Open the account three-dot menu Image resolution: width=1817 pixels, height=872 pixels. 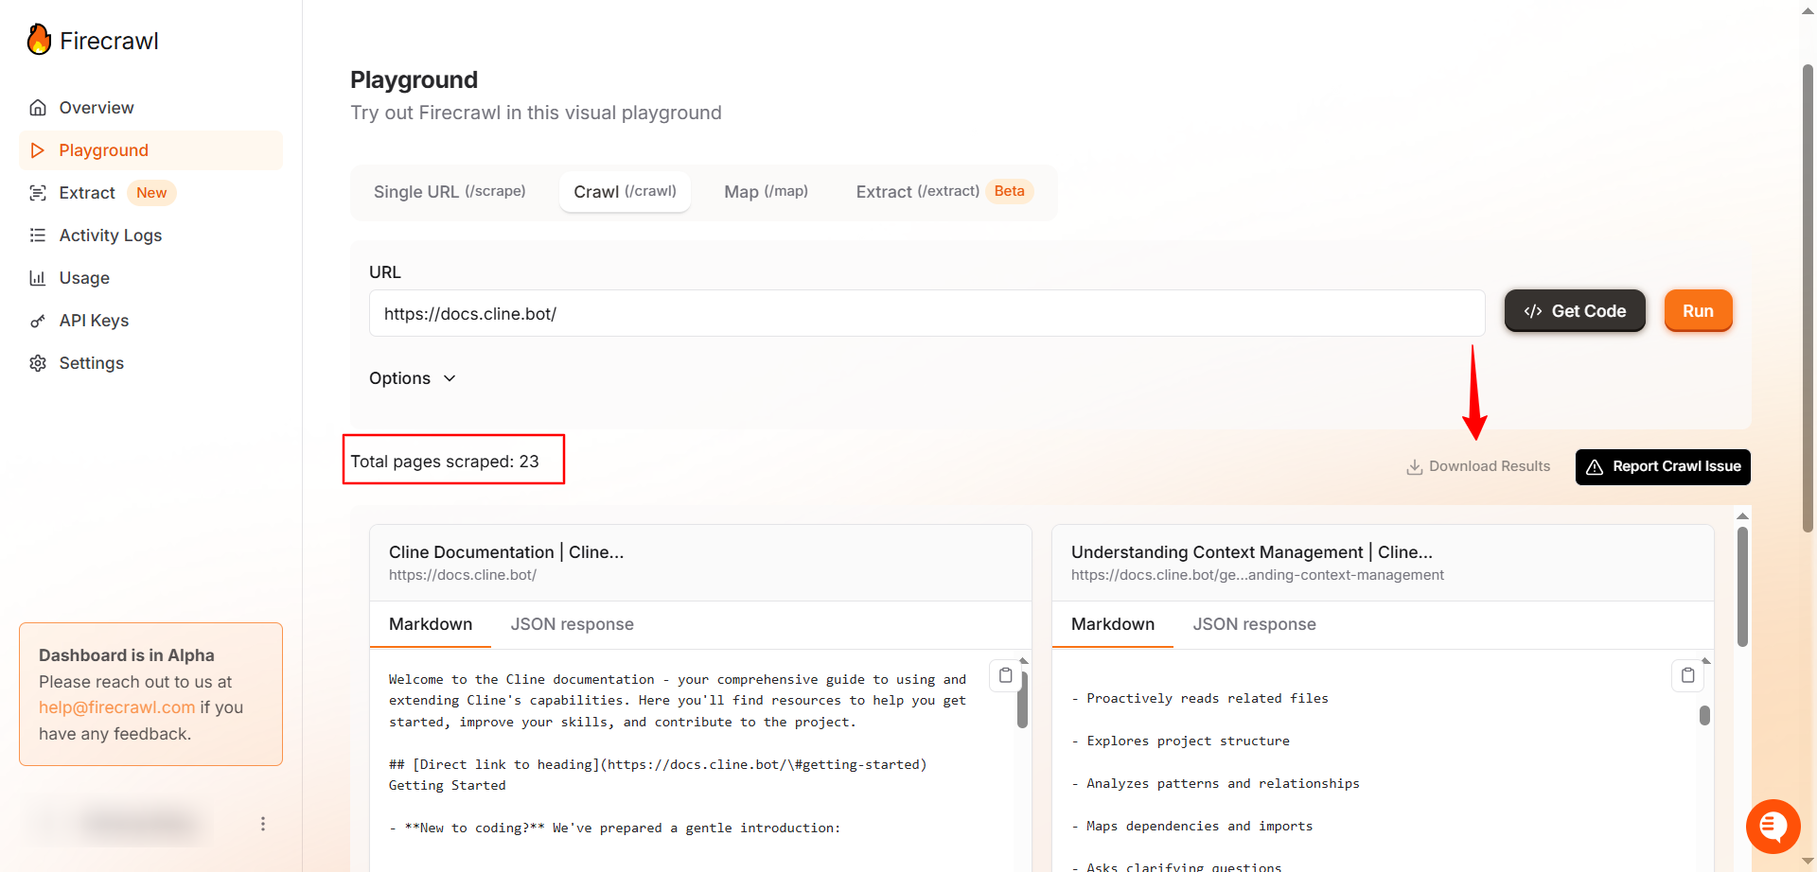(263, 824)
